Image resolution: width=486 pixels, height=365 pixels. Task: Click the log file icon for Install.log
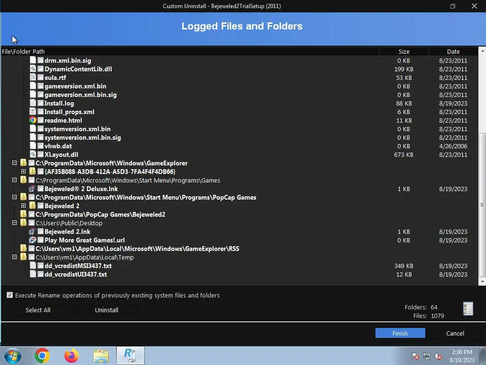click(x=33, y=103)
